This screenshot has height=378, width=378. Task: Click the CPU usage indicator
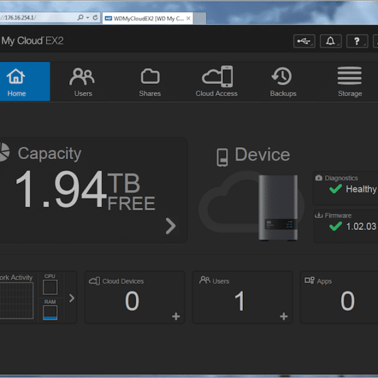pyautogui.click(x=50, y=287)
